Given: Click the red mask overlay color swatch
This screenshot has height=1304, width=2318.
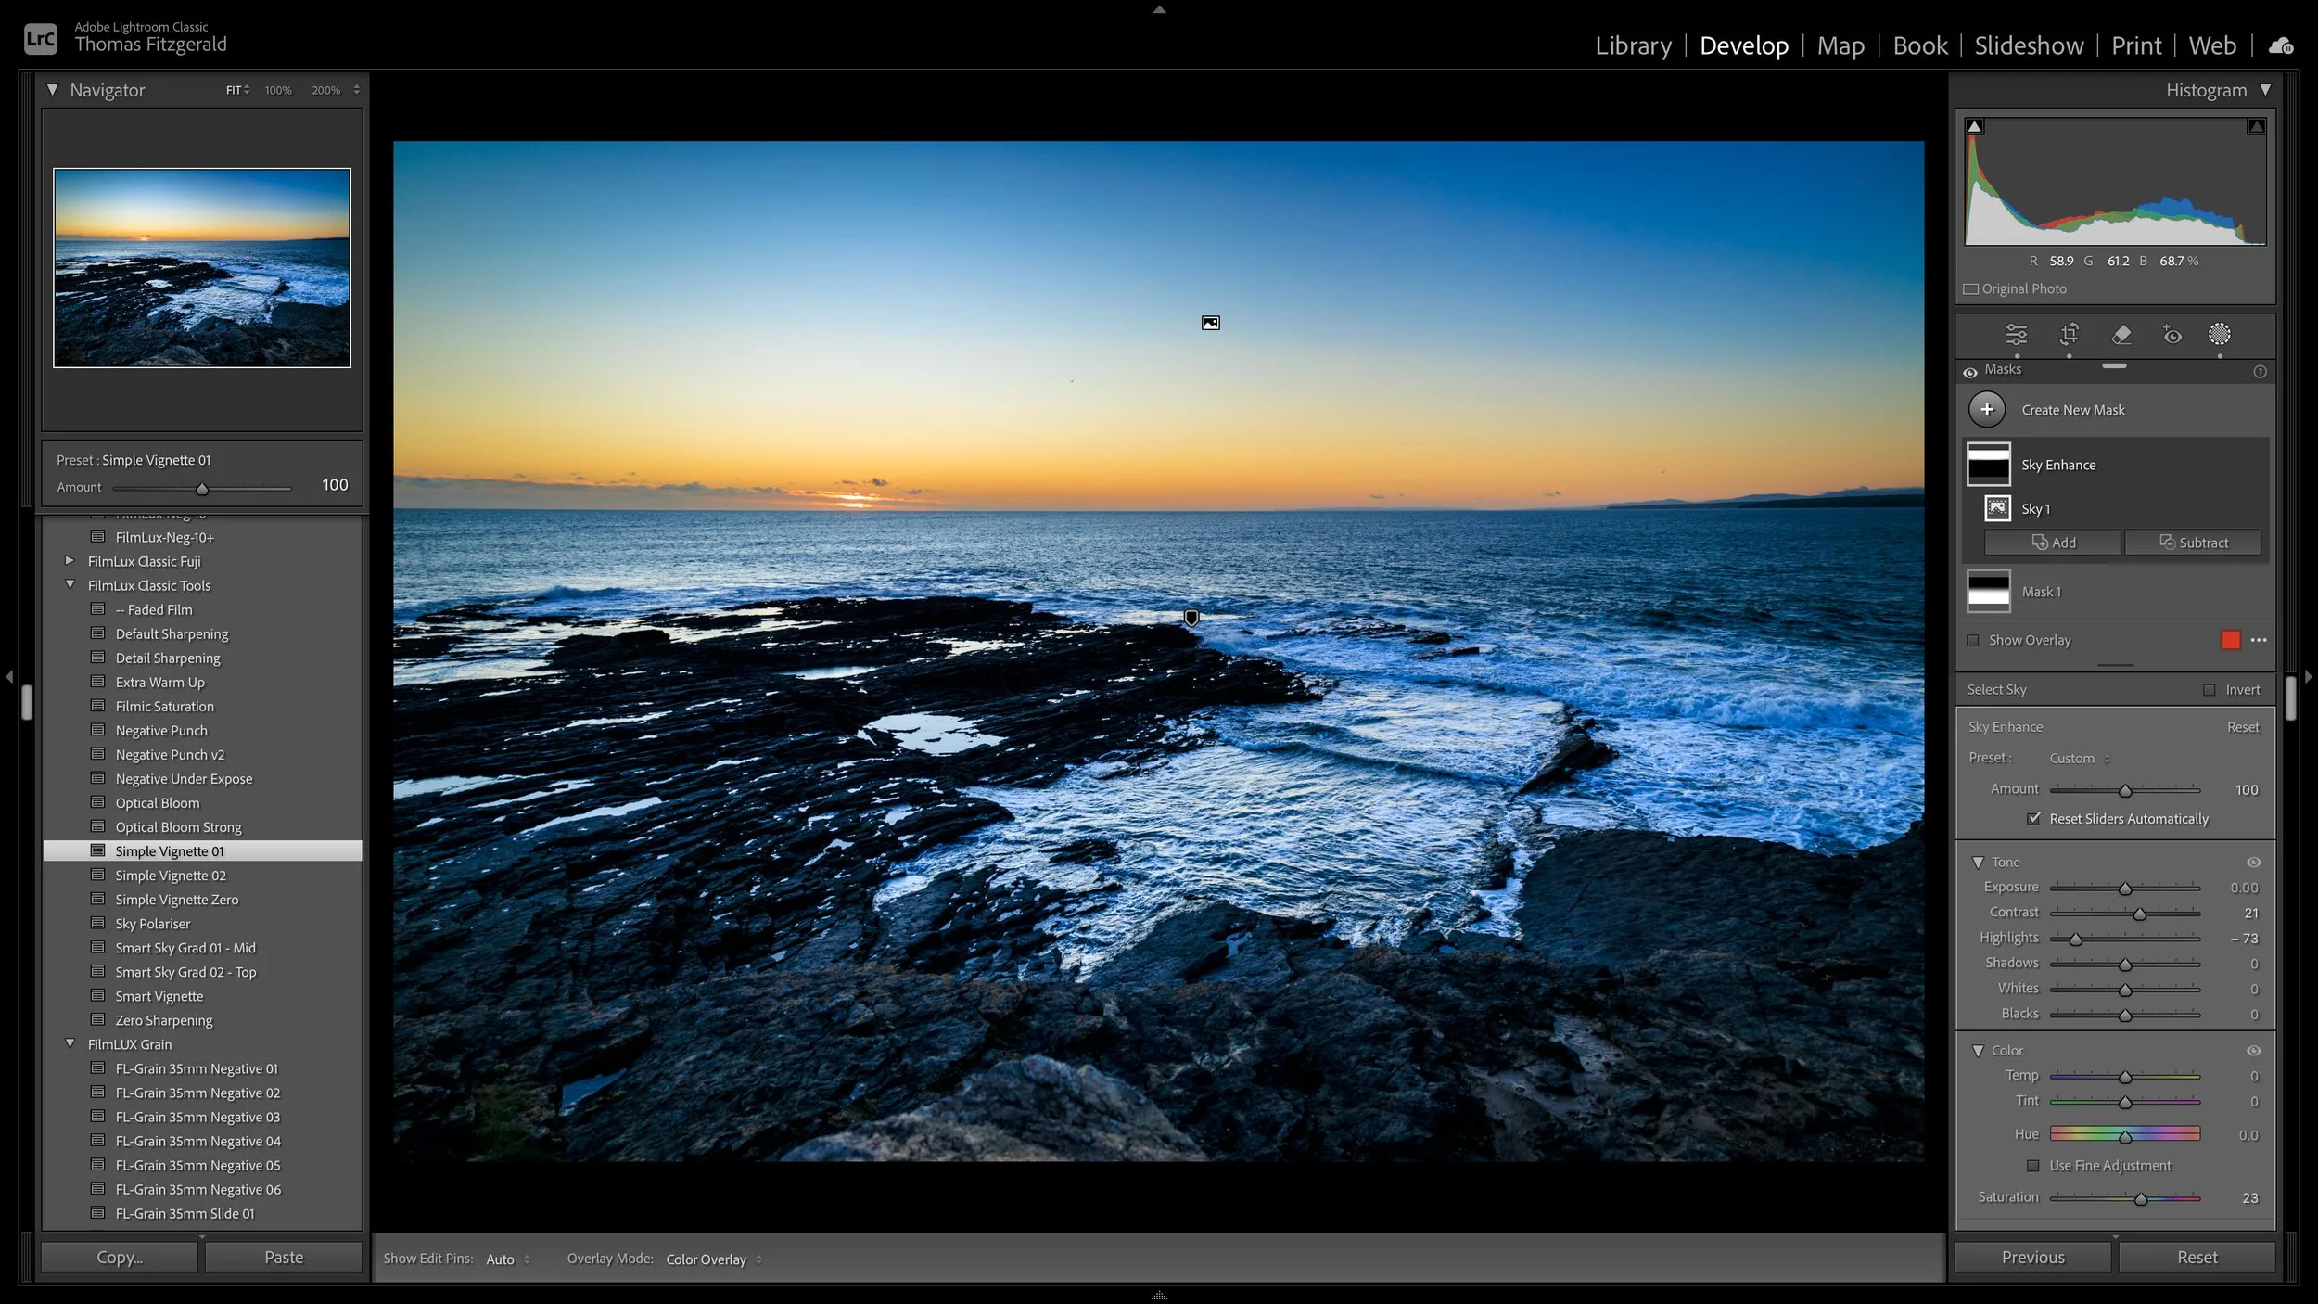Looking at the screenshot, I should (x=2230, y=640).
